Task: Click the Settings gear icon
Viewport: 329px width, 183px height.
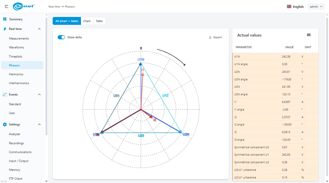Action: pyautogui.click(x=5, y=124)
